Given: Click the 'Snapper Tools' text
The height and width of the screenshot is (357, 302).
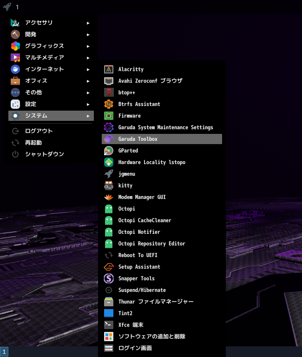Looking at the screenshot, I should [x=136, y=278].
